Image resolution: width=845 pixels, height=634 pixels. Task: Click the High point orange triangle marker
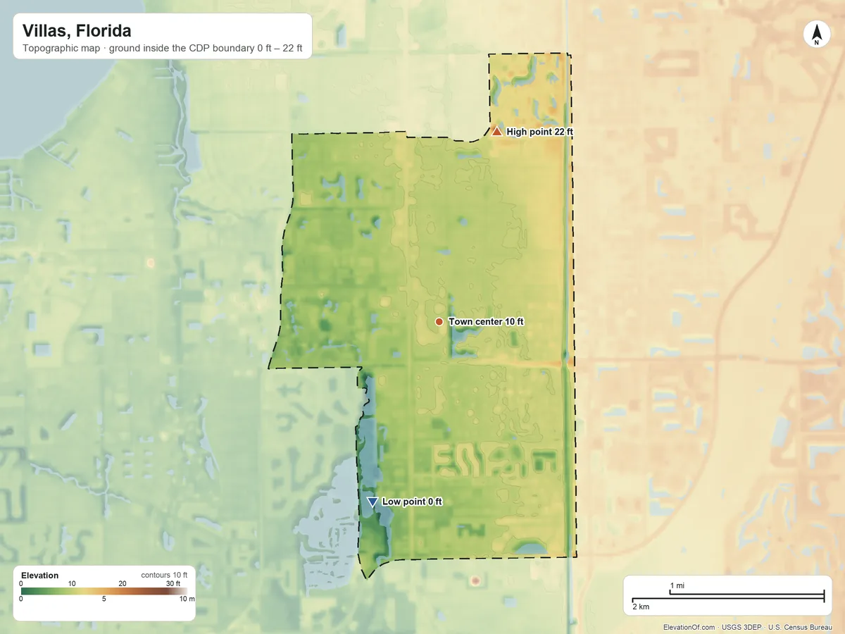[496, 131]
